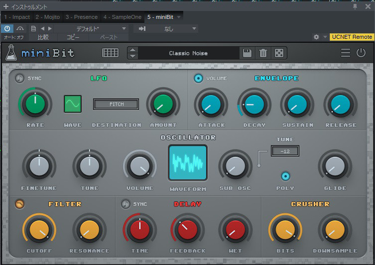Add an instrument with the plus icon
The width and height of the screenshot is (375, 265).
point(6,6)
